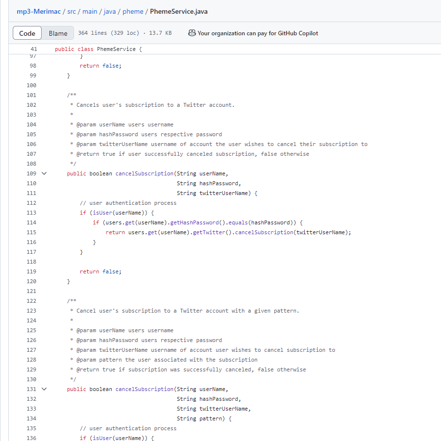Image resolution: width=441 pixels, height=441 pixels.
Task: Open the main folder breadcrumb
Action: [90, 12]
